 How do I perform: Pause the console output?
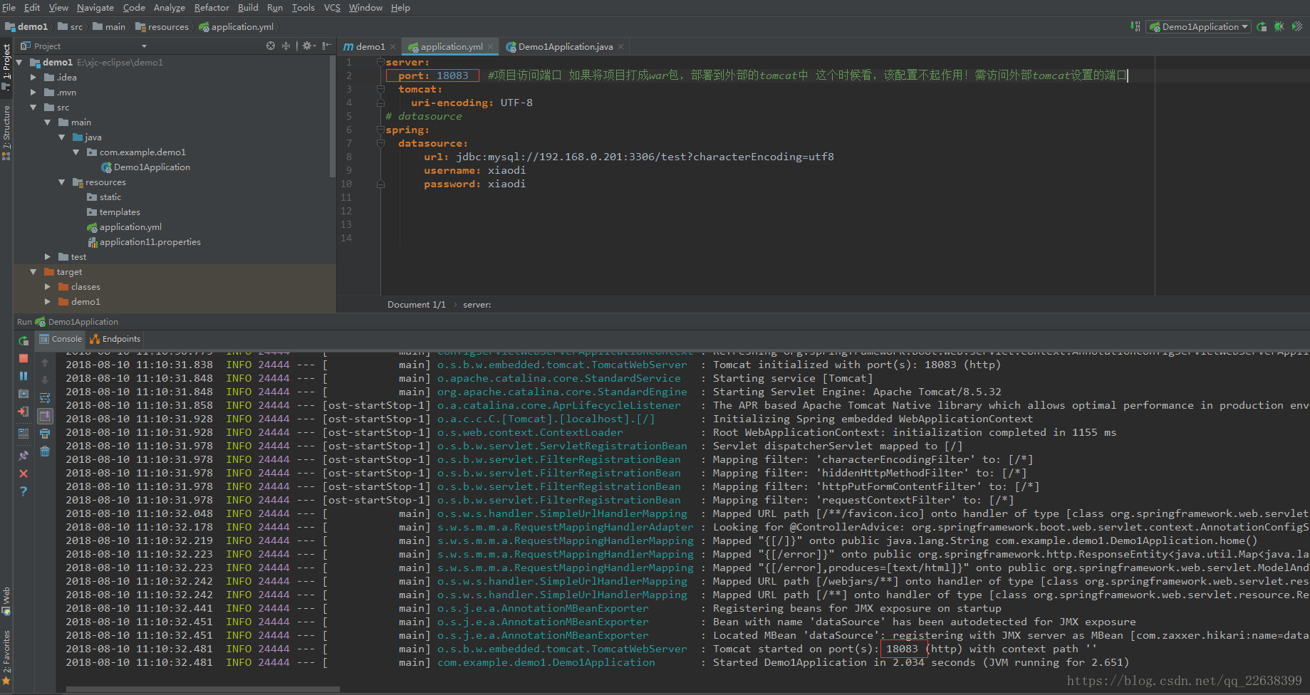pyautogui.click(x=24, y=376)
